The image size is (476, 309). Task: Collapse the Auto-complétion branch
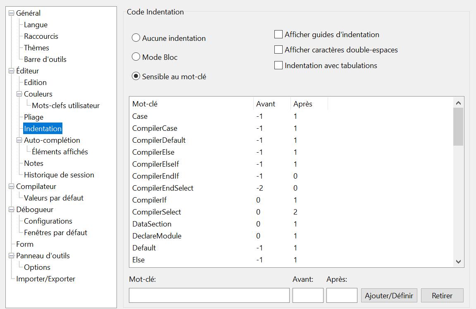(x=19, y=140)
